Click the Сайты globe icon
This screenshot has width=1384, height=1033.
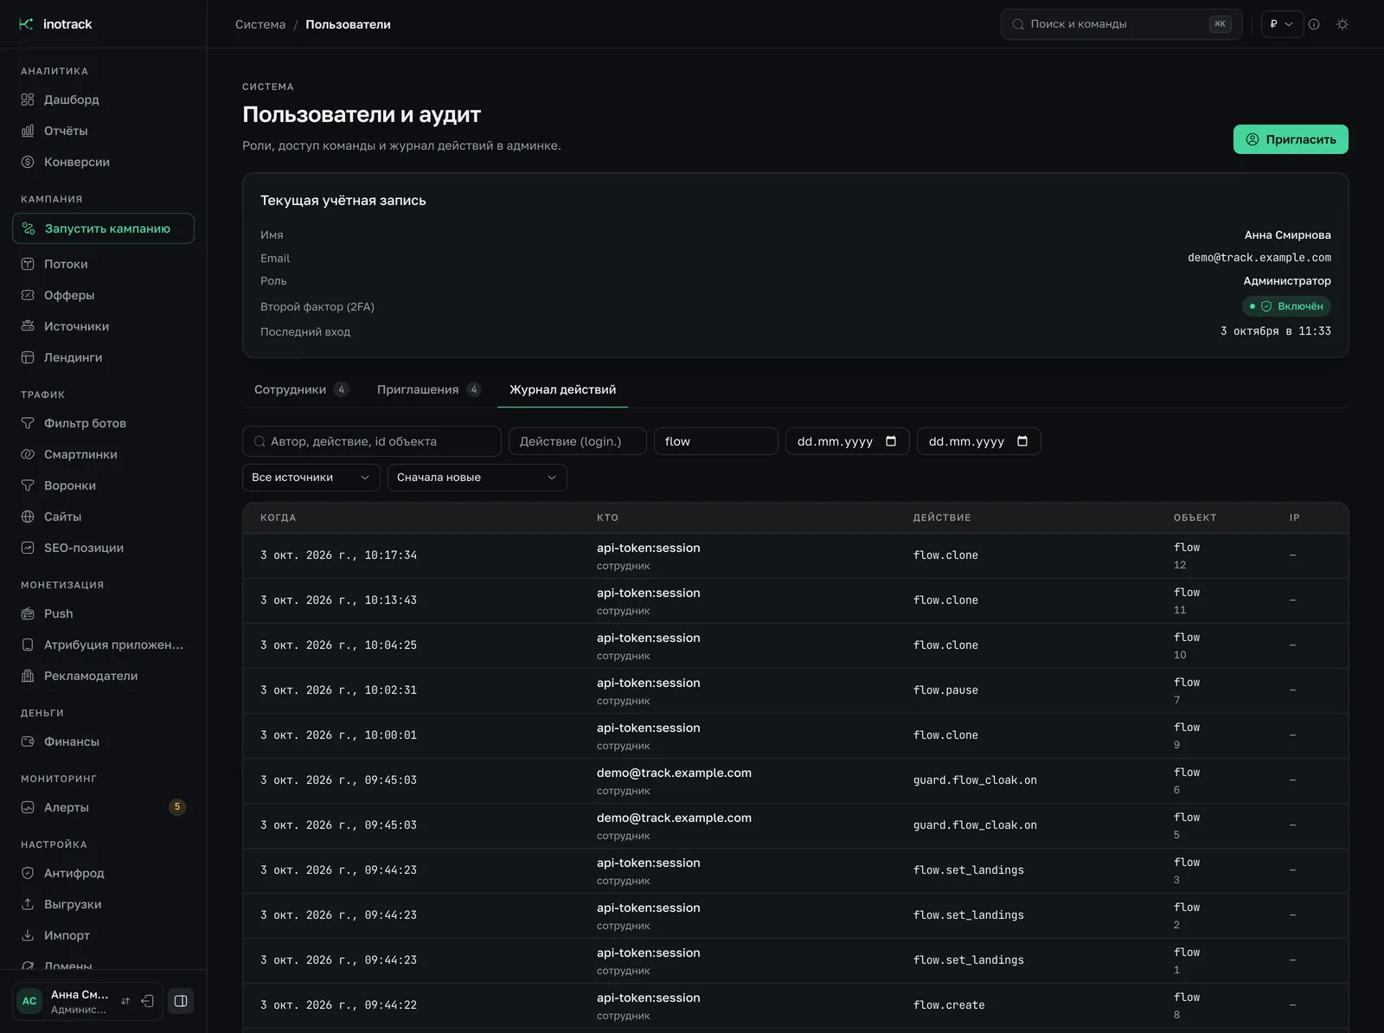coord(28,516)
